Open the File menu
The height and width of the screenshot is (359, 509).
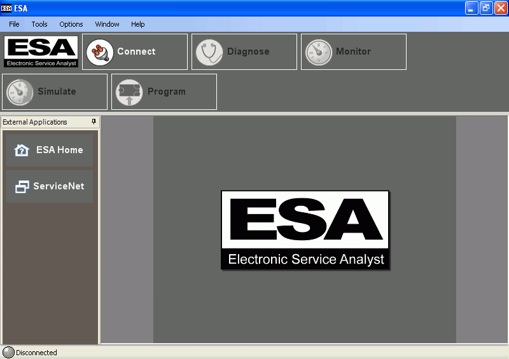14,24
